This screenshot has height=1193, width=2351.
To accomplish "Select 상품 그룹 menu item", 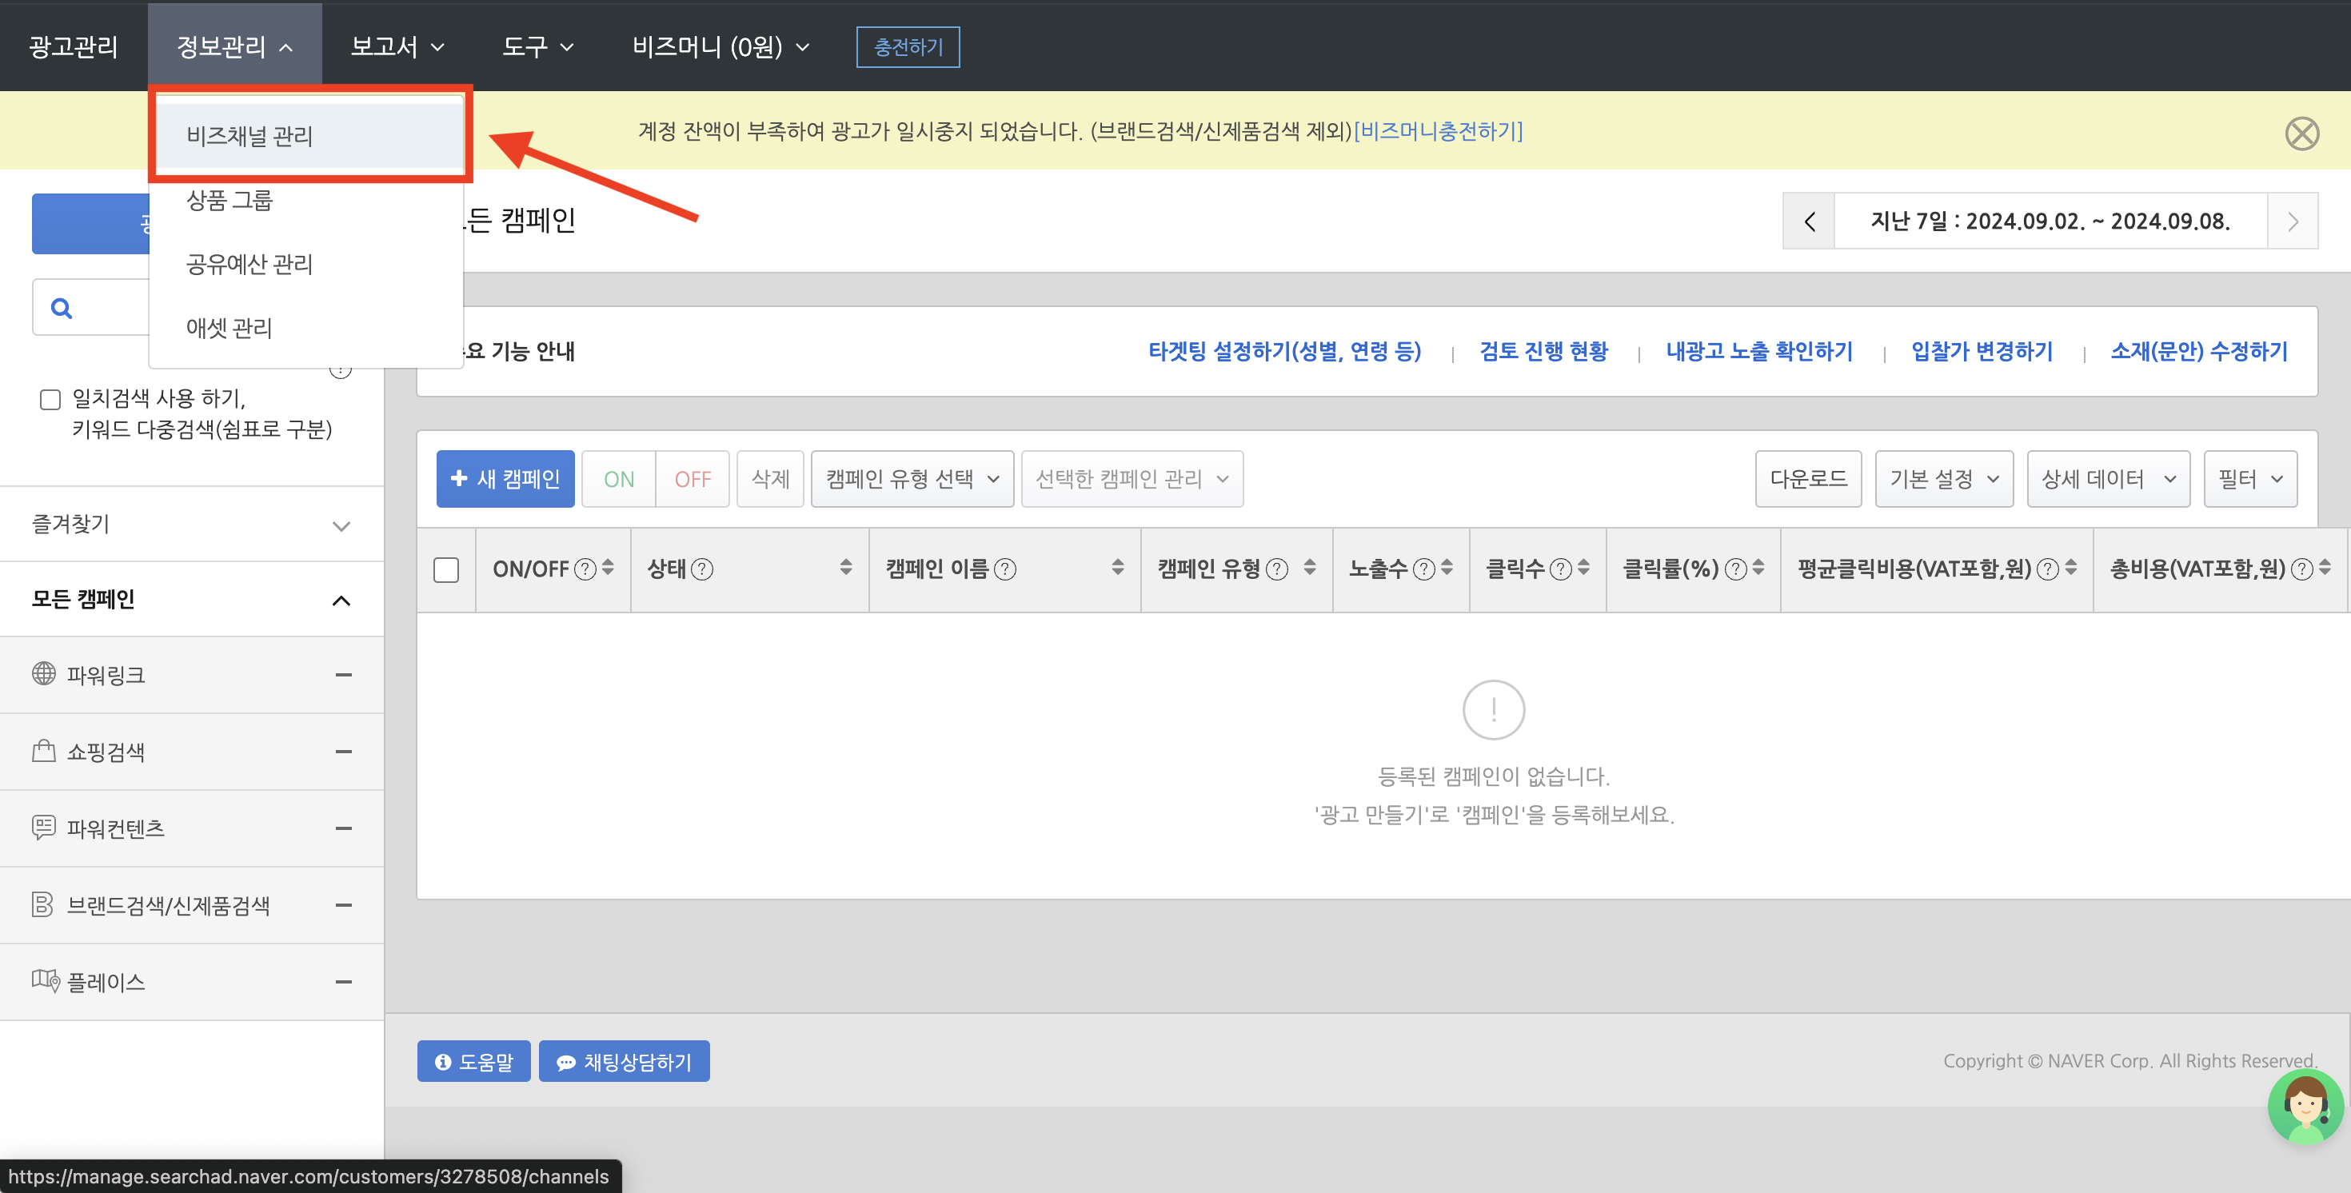I will [x=306, y=200].
